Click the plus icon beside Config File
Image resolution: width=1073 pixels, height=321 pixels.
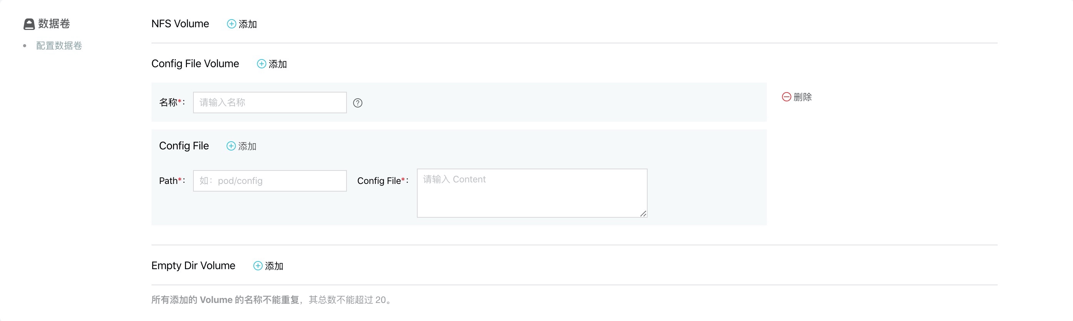[x=231, y=146]
